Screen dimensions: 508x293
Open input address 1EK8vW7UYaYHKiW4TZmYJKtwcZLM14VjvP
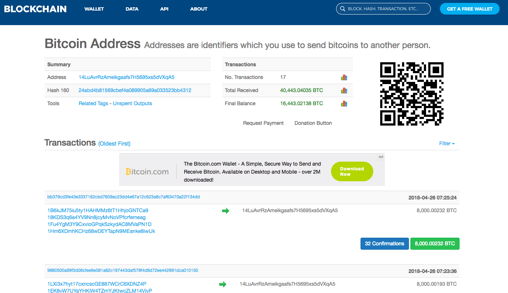point(100,290)
